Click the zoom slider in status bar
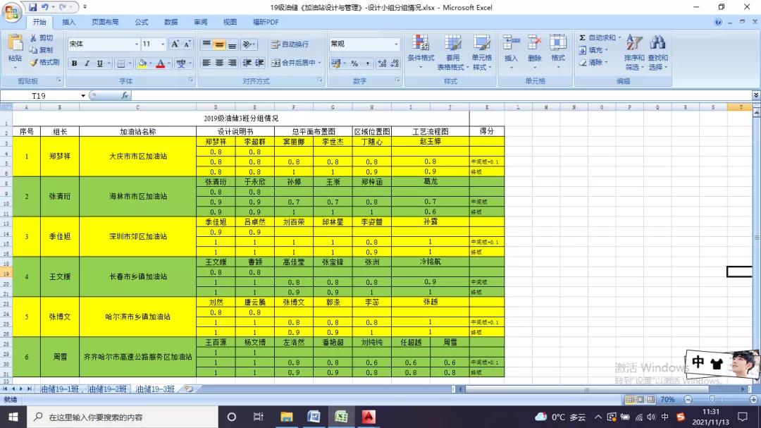The height and width of the screenshot is (428, 761). [x=712, y=399]
